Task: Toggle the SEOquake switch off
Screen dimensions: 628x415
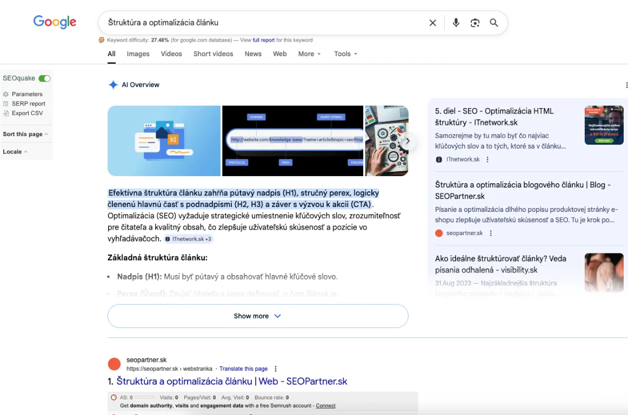Action: point(44,78)
